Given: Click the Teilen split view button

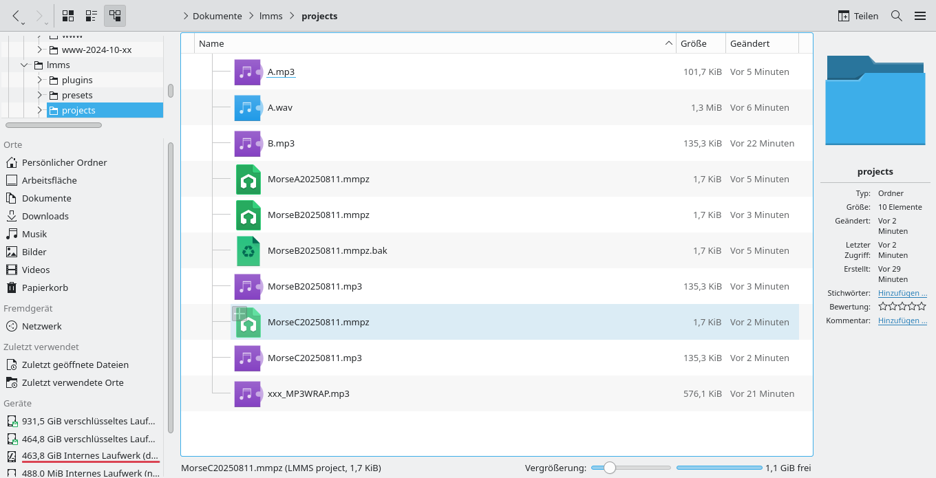Looking at the screenshot, I should pos(858,16).
